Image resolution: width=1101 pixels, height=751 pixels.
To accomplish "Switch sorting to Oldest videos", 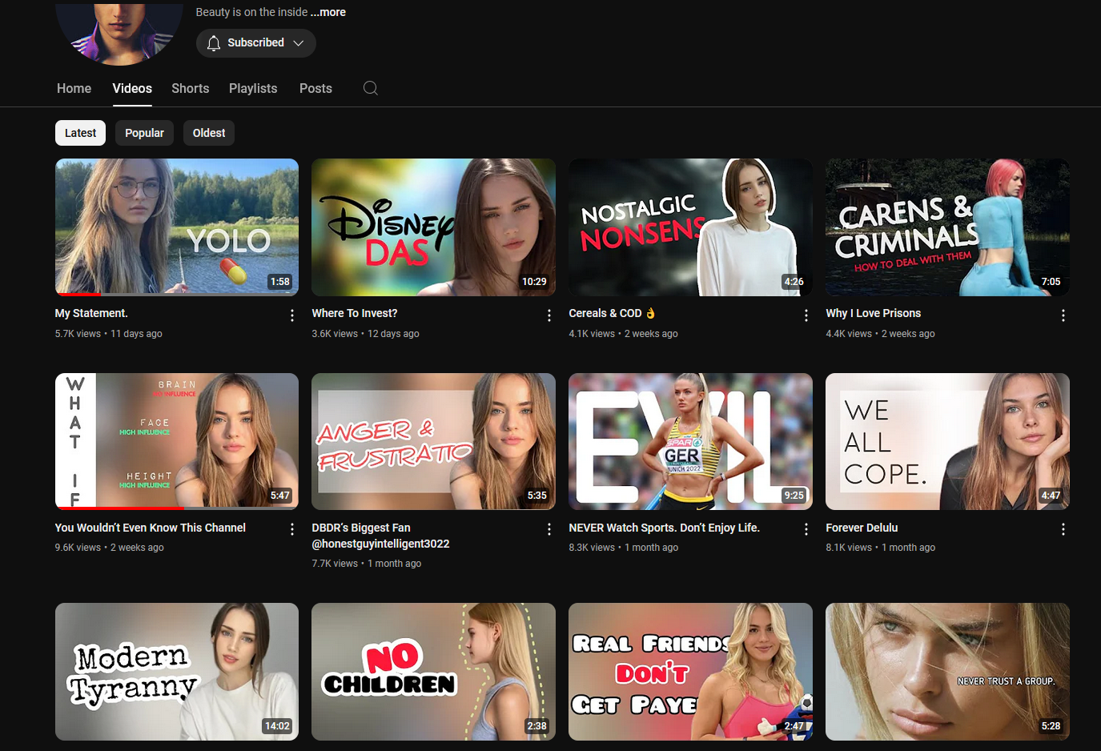I will 209,133.
